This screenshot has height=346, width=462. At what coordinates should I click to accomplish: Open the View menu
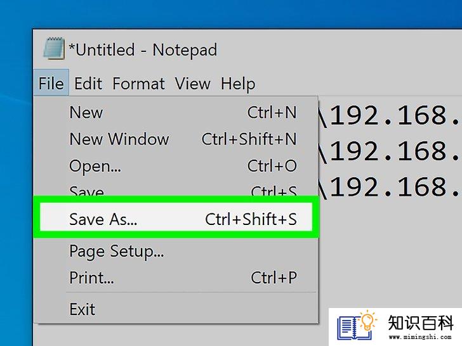(192, 83)
